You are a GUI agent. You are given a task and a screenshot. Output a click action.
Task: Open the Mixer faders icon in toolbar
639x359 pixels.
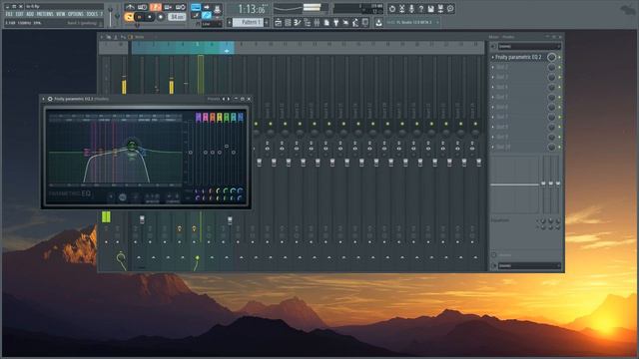point(317,23)
